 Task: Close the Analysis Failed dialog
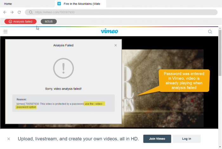115,45
